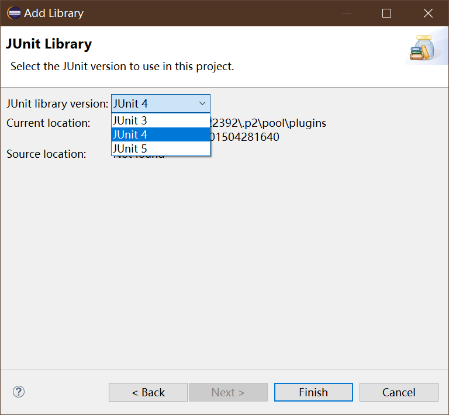Click the version text ending '01504281640'
The image size is (449, 415).
244,137
